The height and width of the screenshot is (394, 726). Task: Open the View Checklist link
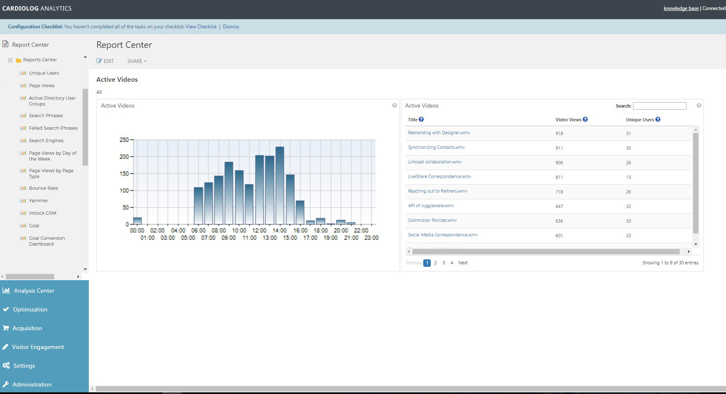pos(201,27)
